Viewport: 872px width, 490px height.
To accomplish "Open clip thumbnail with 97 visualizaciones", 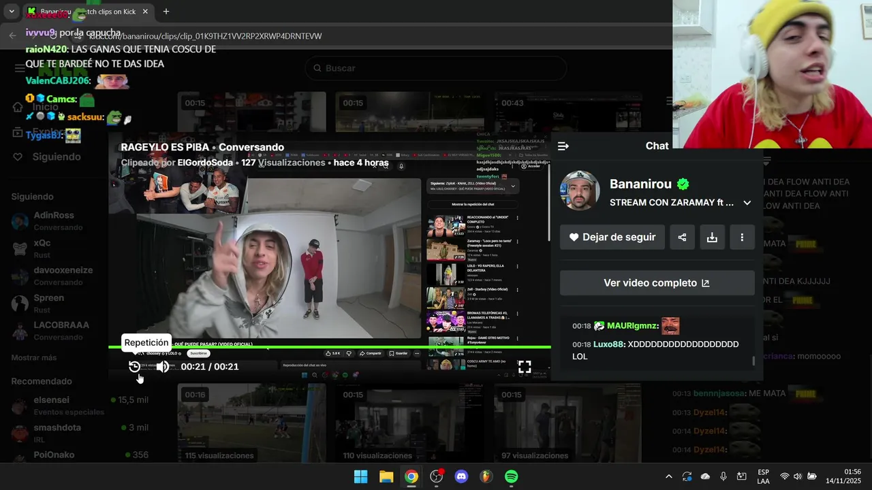I will tap(567, 423).
